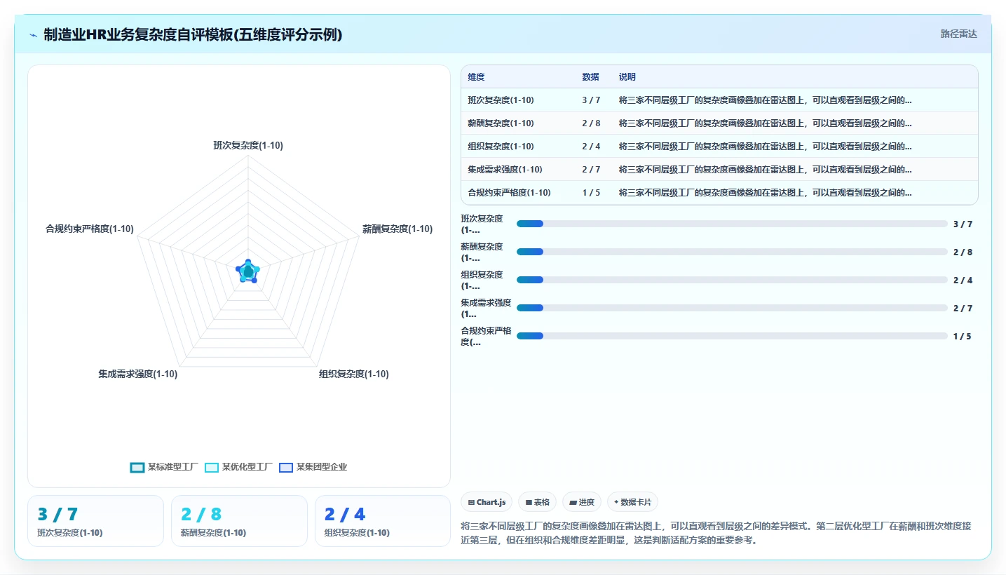This screenshot has width=1006, height=575.
Task: Select the 组织复杂度(1-10) table row
Action: pyautogui.click(x=719, y=147)
